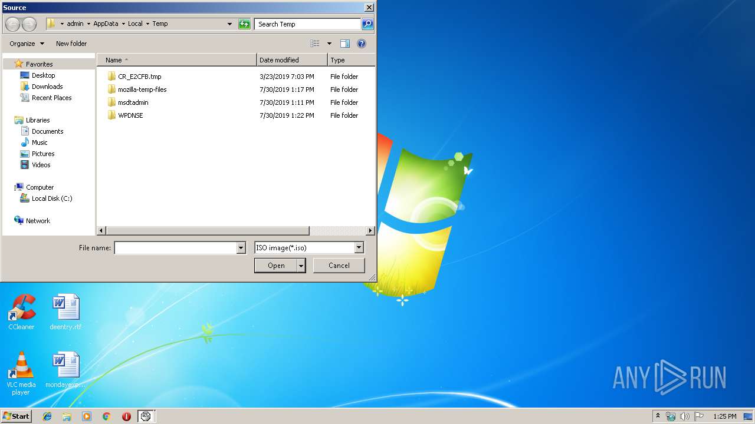Click admin in the address breadcrumb

pos(75,24)
